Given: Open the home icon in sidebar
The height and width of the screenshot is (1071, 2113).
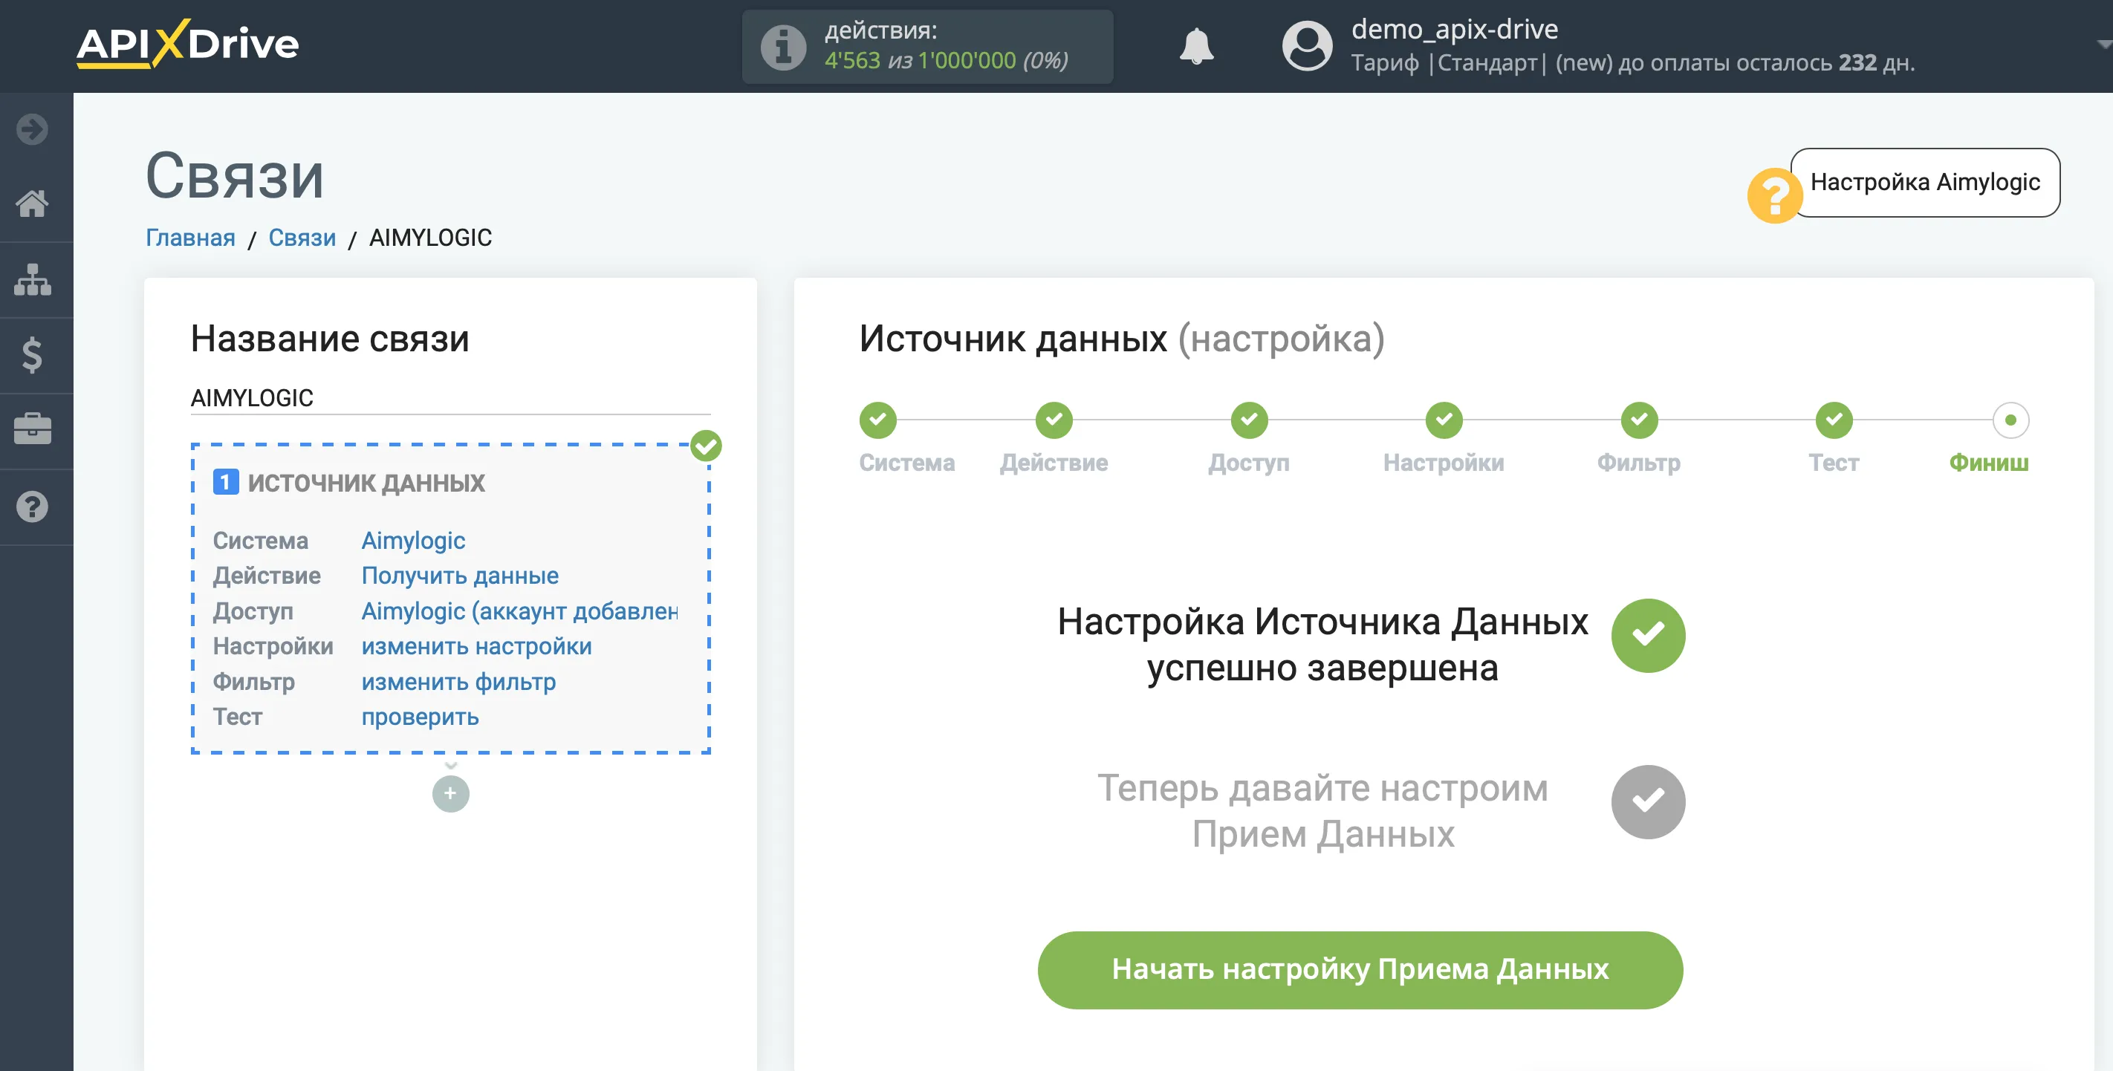Looking at the screenshot, I should point(32,204).
